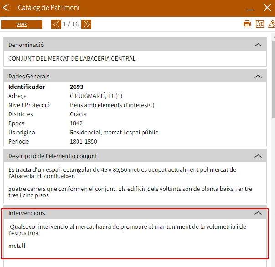Click Residencial, mercat i espai públic value
This screenshot has height=267, width=275.
(114, 133)
